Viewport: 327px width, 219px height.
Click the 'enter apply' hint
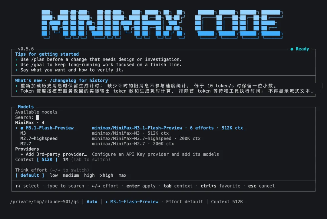point(141,186)
